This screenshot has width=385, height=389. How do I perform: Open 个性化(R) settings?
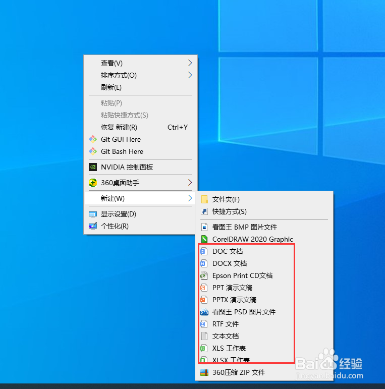[140, 226]
